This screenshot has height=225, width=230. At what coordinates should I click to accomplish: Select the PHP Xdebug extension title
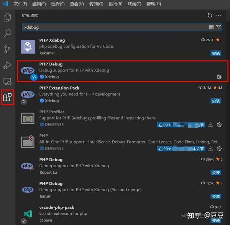pos(52,40)
